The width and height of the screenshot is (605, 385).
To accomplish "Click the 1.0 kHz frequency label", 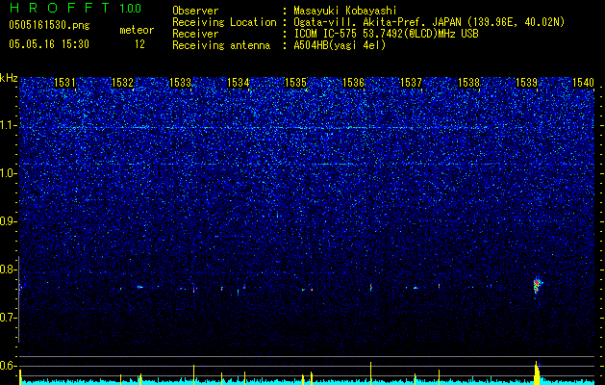I will coord(9,173).
